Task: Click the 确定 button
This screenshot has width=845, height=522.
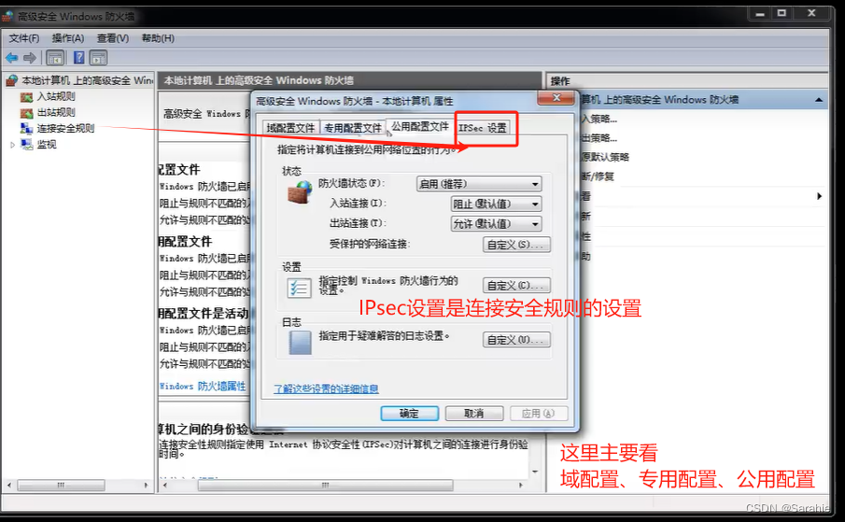Action: click(x=410, y=413)
